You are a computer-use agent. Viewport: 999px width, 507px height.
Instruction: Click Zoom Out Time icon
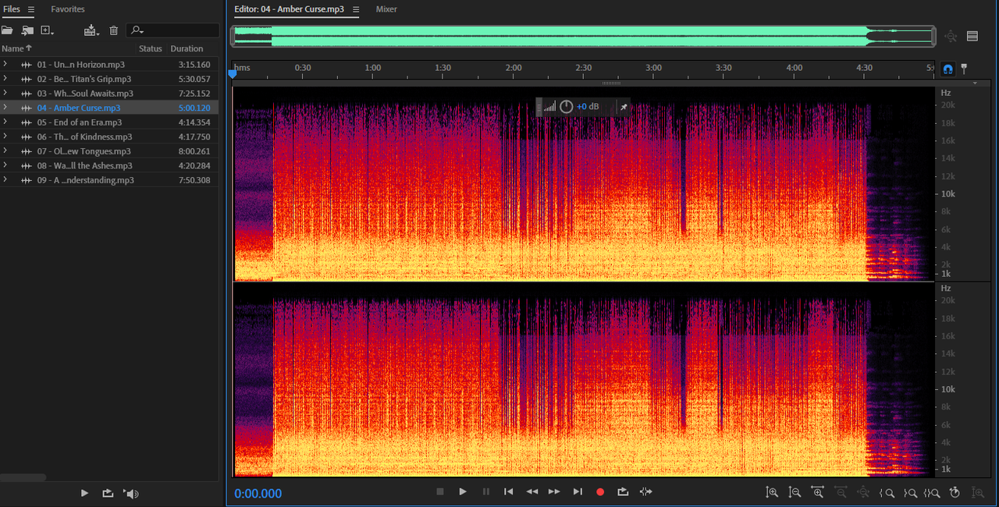(841, 492)
